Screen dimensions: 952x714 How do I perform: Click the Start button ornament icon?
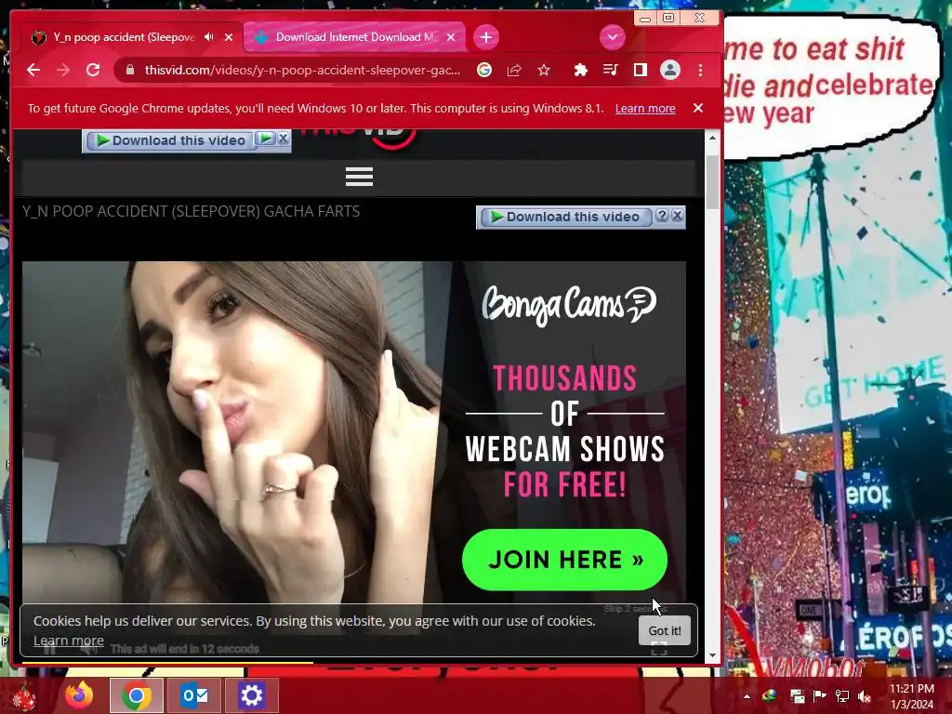click(24, 697)
